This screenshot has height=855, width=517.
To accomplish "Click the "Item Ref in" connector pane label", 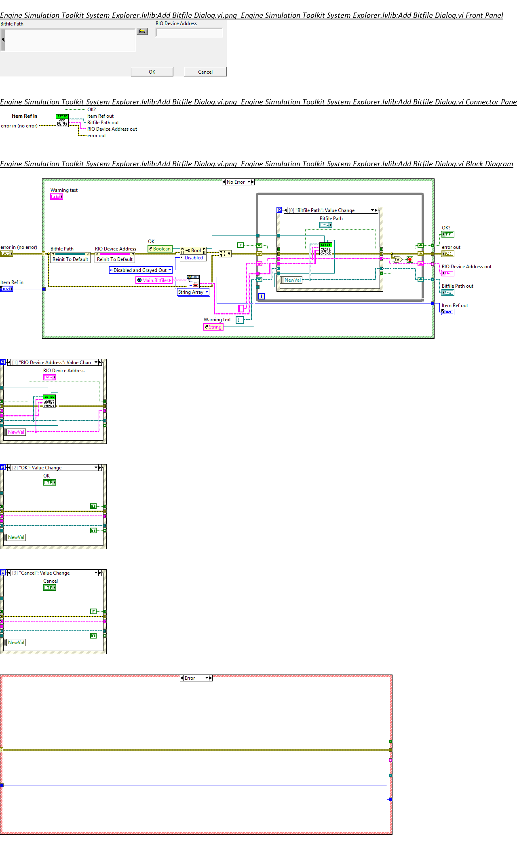I will tap(24, 116).
